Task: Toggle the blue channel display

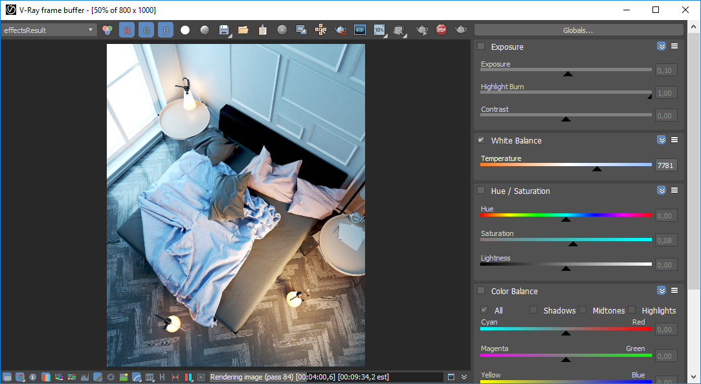Action: [165, 30]
